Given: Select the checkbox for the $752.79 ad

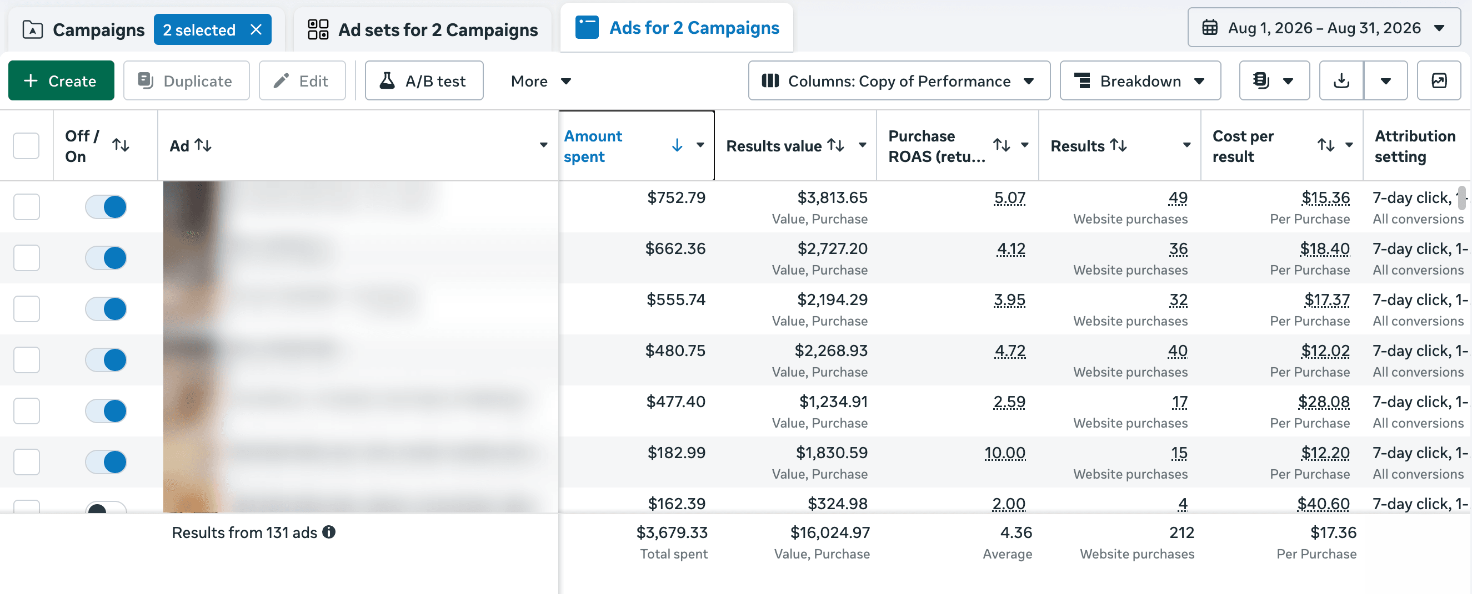Looking at the screenshot, I should (x=26, y=206).
